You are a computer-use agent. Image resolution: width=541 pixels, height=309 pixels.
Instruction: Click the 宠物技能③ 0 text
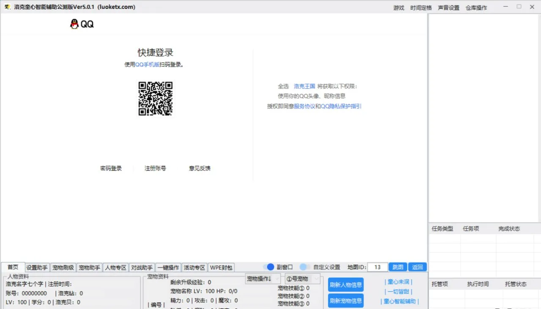pos(293,304)
